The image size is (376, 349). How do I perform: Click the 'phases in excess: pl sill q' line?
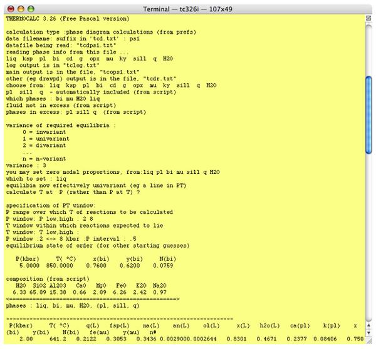[76, 112]
